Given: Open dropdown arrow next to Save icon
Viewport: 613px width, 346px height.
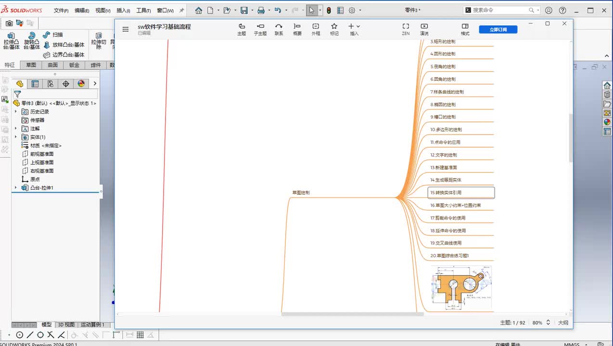Looking at the screenshot, I should pyautogui.click(x=252, y=10).
